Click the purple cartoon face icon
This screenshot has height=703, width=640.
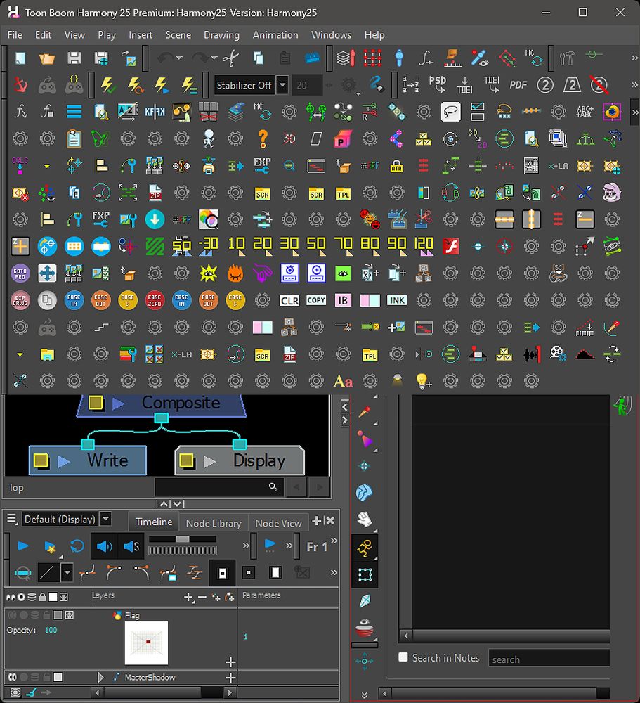click(612, 193)
